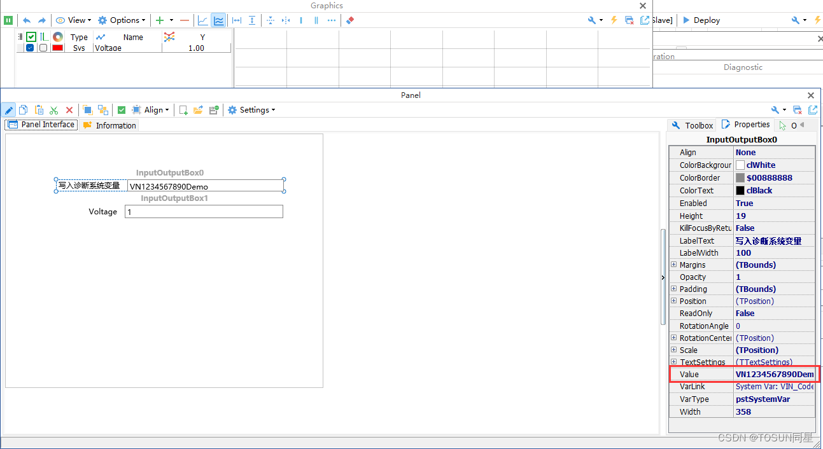Toggle the Voltage signal blue checkbox
This screenshot has height=449, width=823.
[x=30, y=48]
